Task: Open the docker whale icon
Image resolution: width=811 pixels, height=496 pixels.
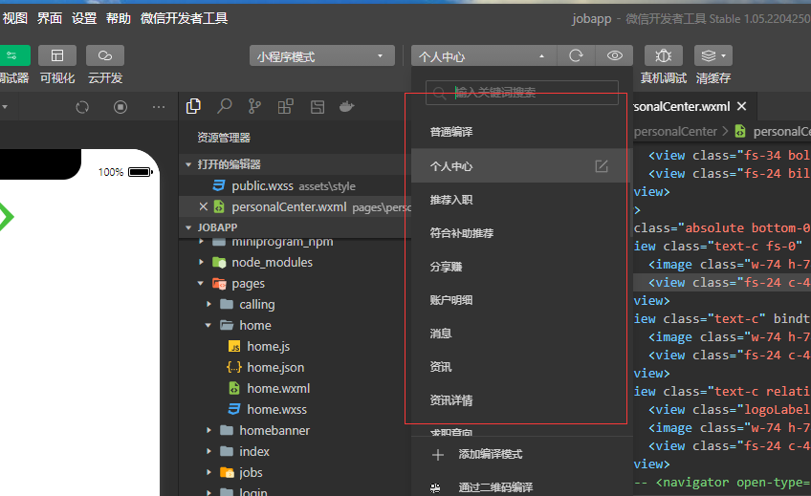Action: point(346,106)
